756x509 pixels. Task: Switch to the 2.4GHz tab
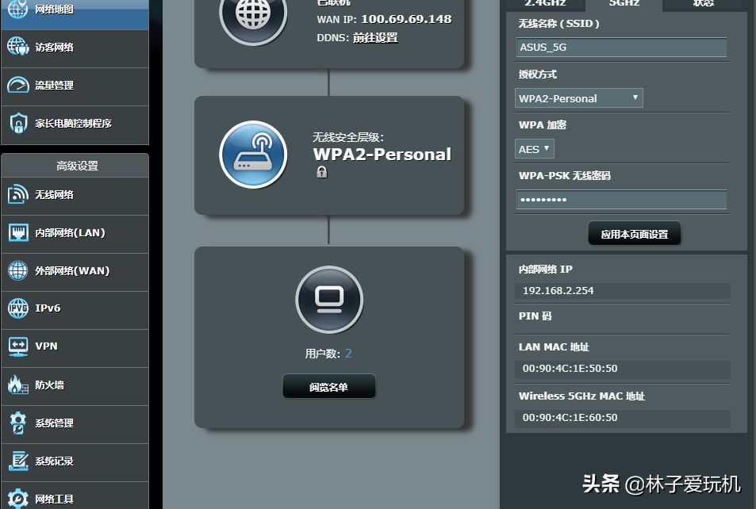pyautogui.click(x=546, y=4)
